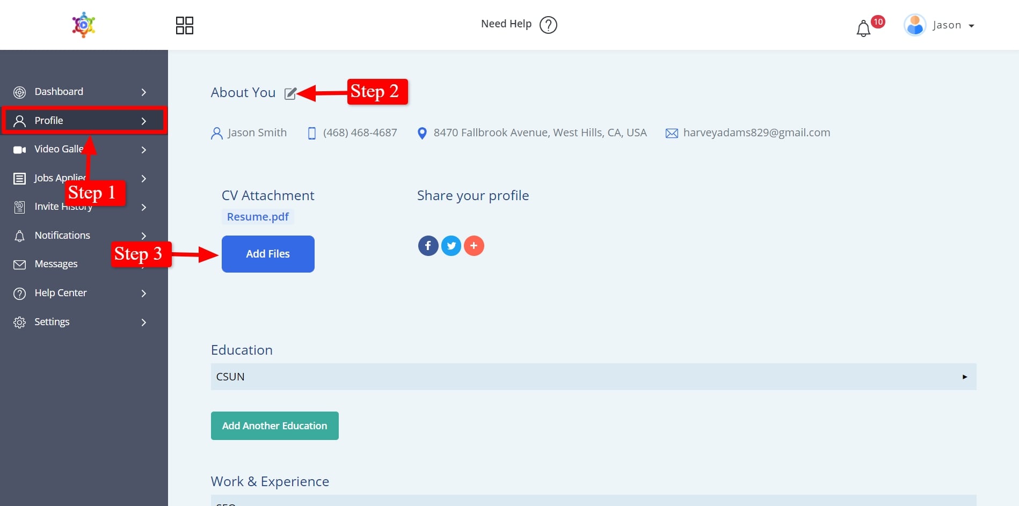1019x506 pixels.
Task: Click Add Another Education button
Action: click(x=274, y=426)
